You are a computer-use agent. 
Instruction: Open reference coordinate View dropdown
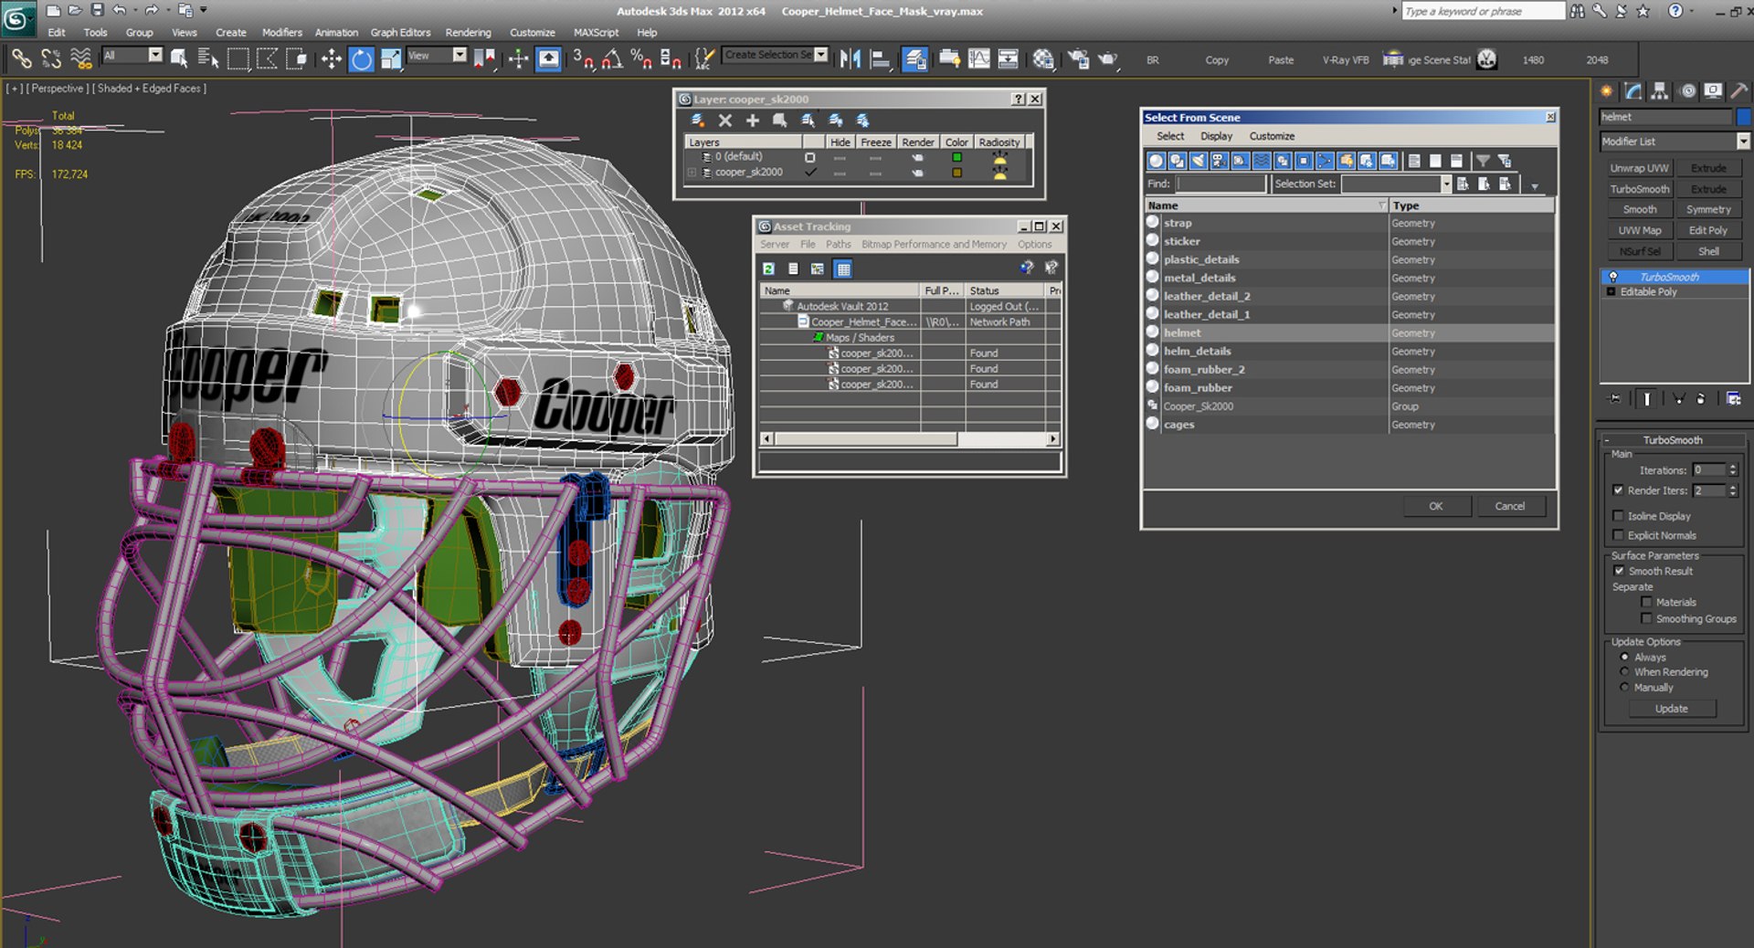460,56
